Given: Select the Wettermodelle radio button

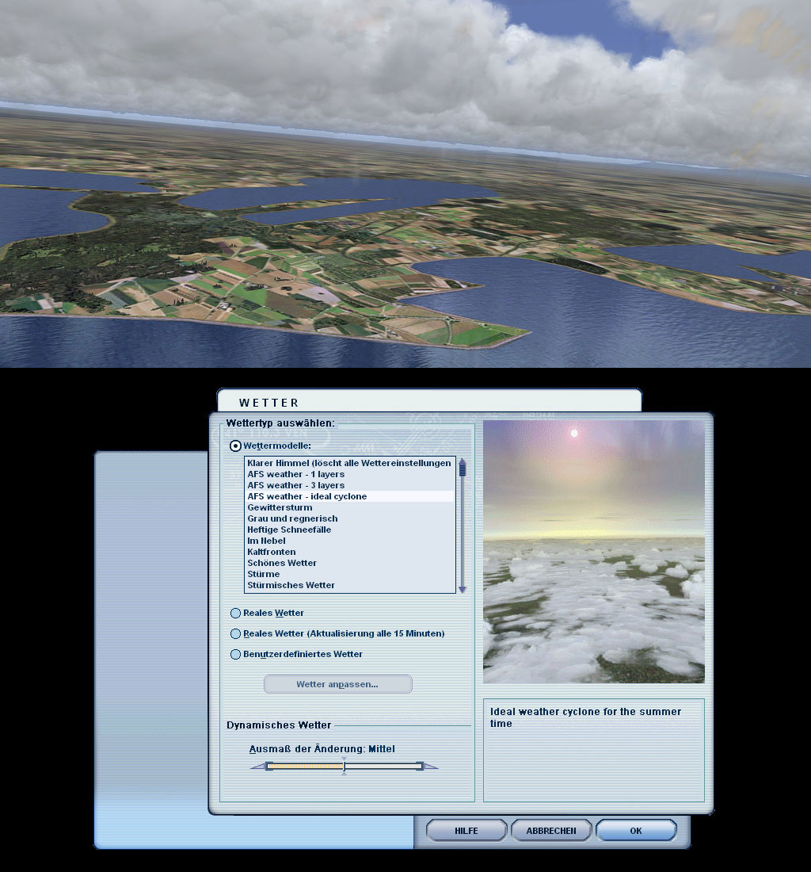Looking at the screenshot, I should pyautogui.click(x=235, y=444).
